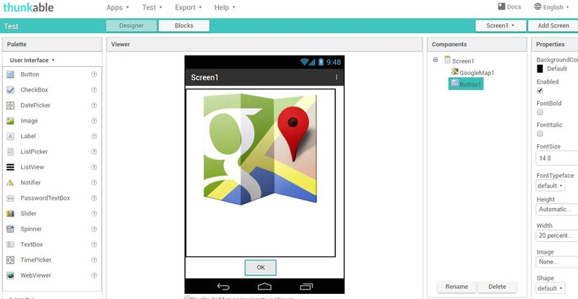This screenshot has width=578, height=299.
Task: Click the phone preview recent apps icon
Action: click(x=306, y=286)
